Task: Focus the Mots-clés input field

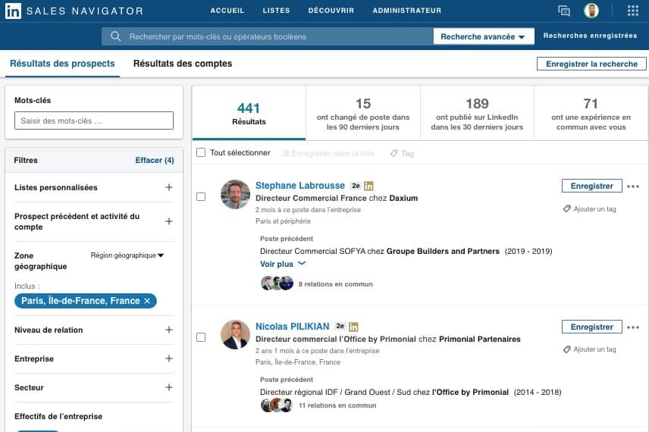Action: (x=94, y=121)
